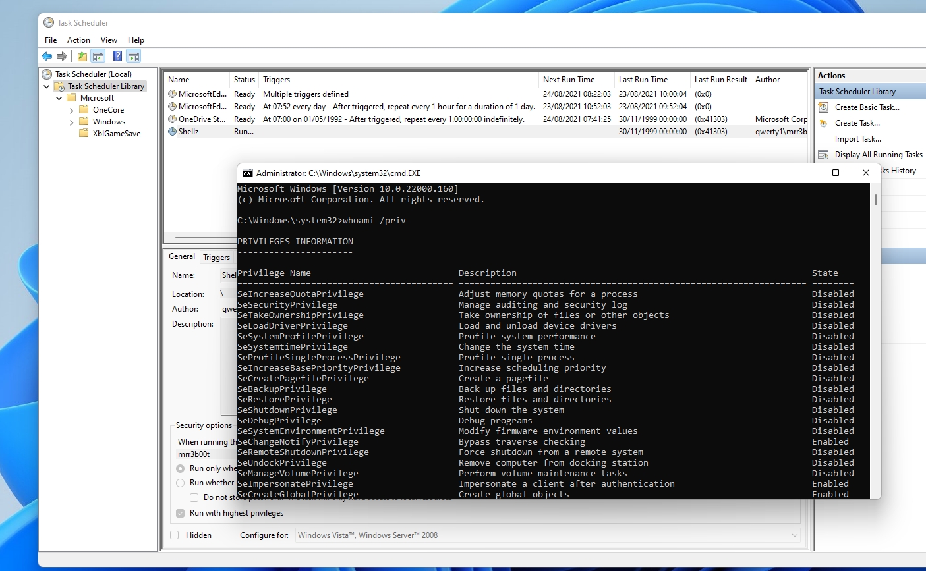The image size is (926, 571).
Task: Click Import Task… in Actions pane
Action: [x=857, y=139]
